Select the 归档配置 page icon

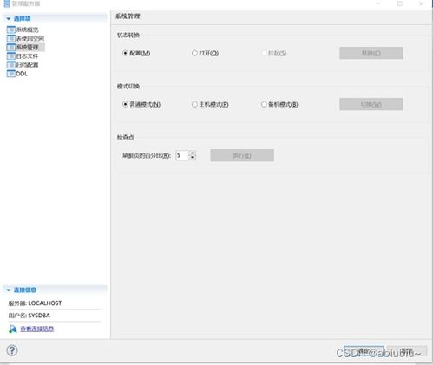[x=11, y=65]
